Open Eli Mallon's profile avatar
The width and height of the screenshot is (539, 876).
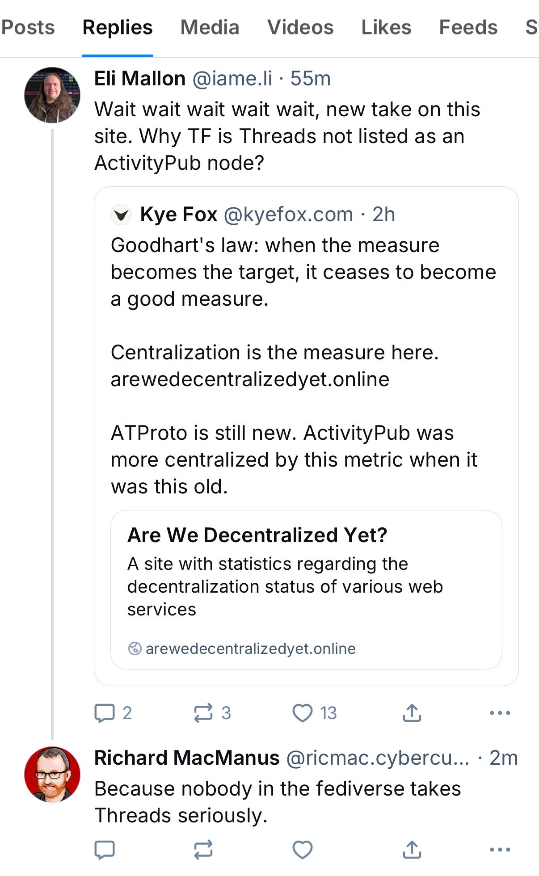coord(52,95)
